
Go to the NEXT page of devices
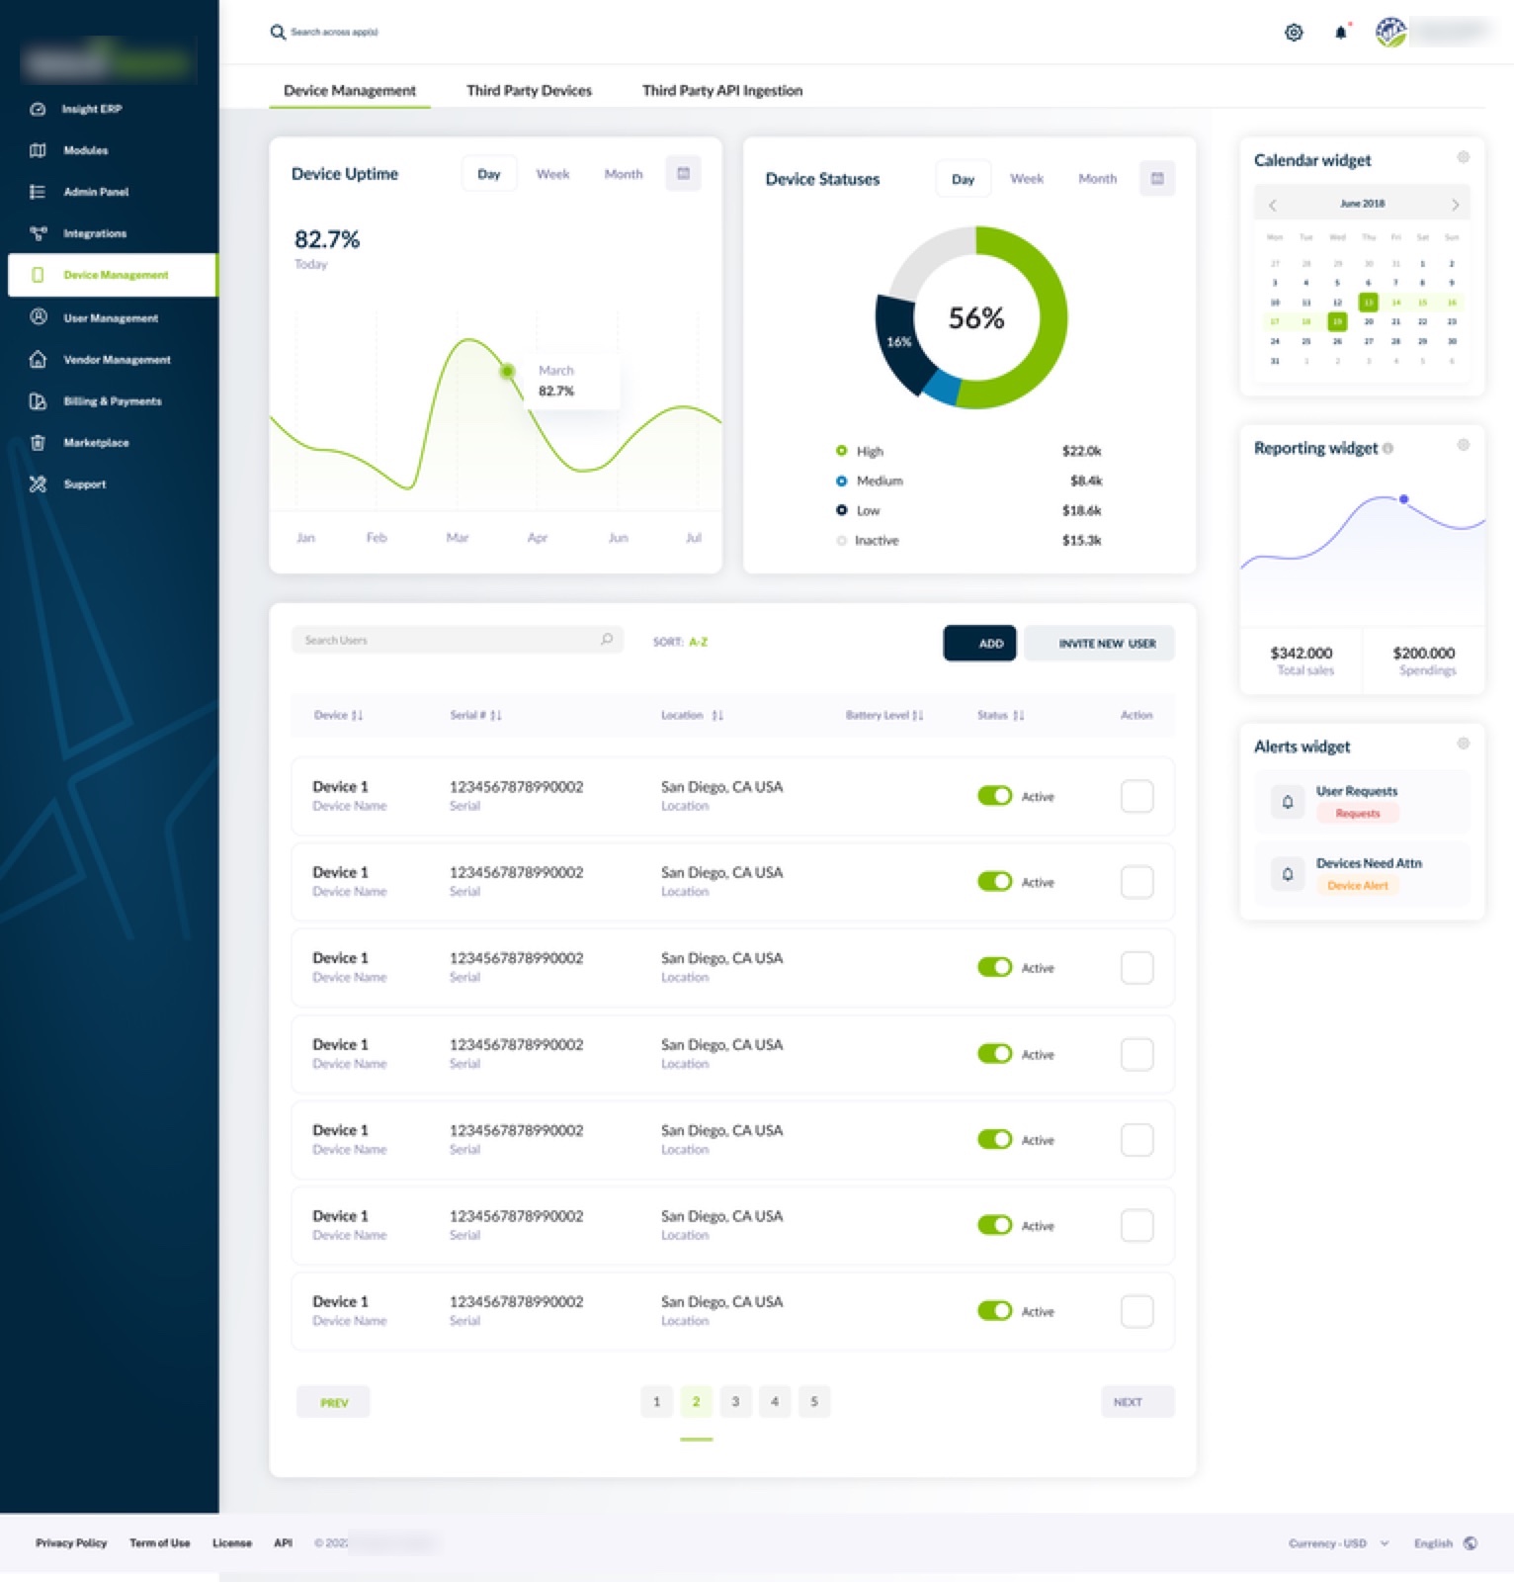(1137, 1402)
